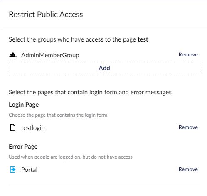Click the 'Used when people are logged on' hint
This screenshot has height=196, width=207.
pyautogui.click(x=71, y=157)
